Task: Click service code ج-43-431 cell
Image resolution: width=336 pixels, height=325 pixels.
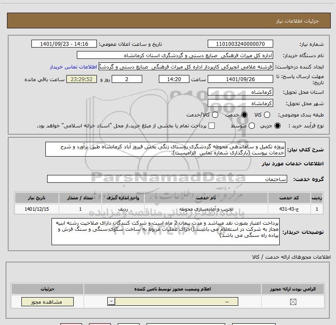Action: [x=289, y=209]
